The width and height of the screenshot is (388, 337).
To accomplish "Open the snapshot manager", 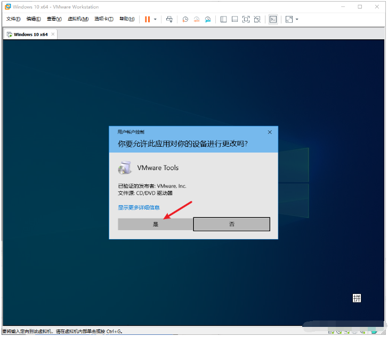I will [x=207, y=19].
